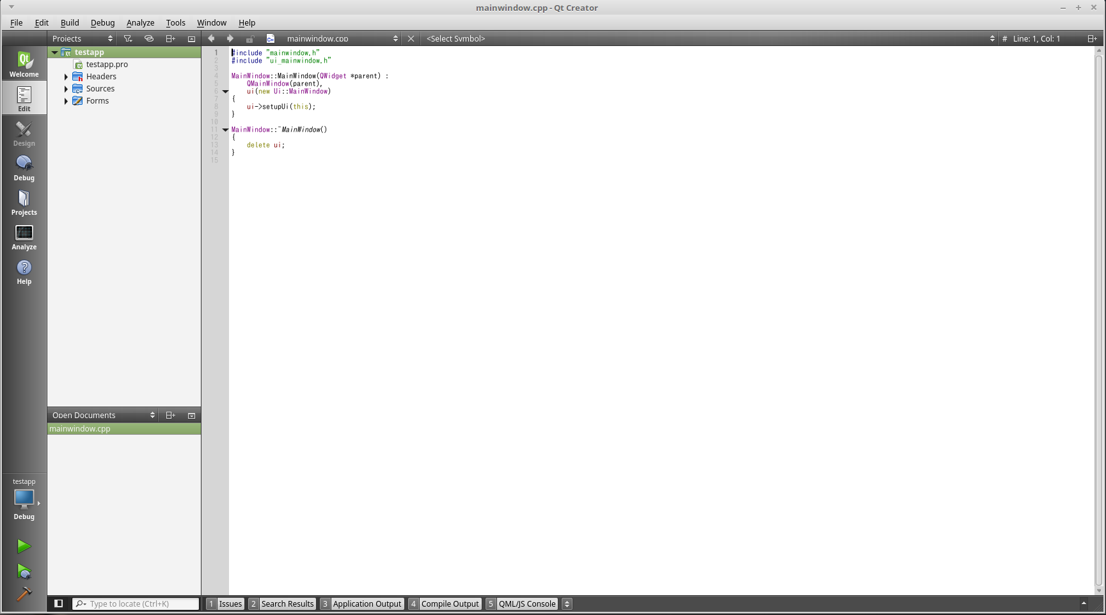
Task: Build project with hammer icon
Action: point(24,594)
